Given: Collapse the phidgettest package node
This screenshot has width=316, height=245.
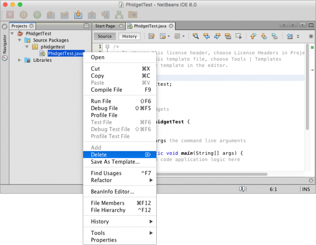Looking at the screenshot, I should tap(27, 47).
